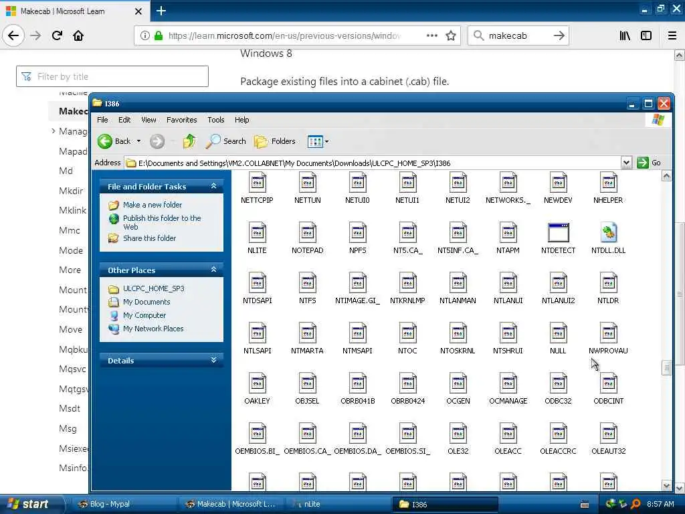685x514 pixels.
Task: Click Share this folder
Action: 149,238
